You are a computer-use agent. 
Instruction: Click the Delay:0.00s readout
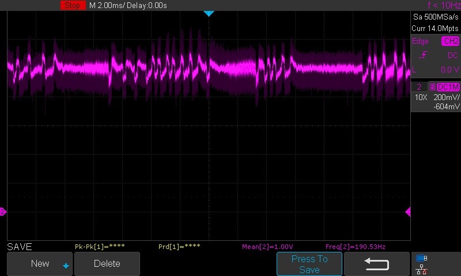147,5
